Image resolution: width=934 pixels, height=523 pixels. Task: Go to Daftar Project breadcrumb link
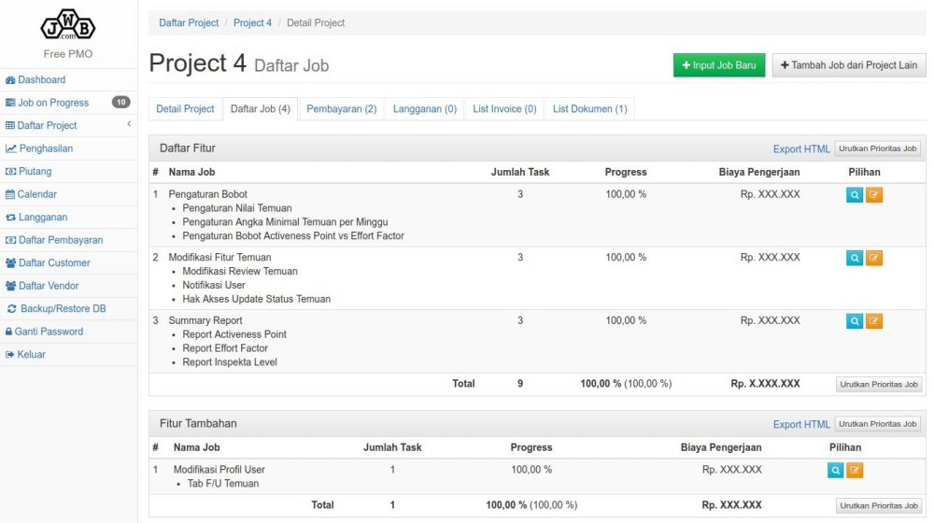coord(189,22)
